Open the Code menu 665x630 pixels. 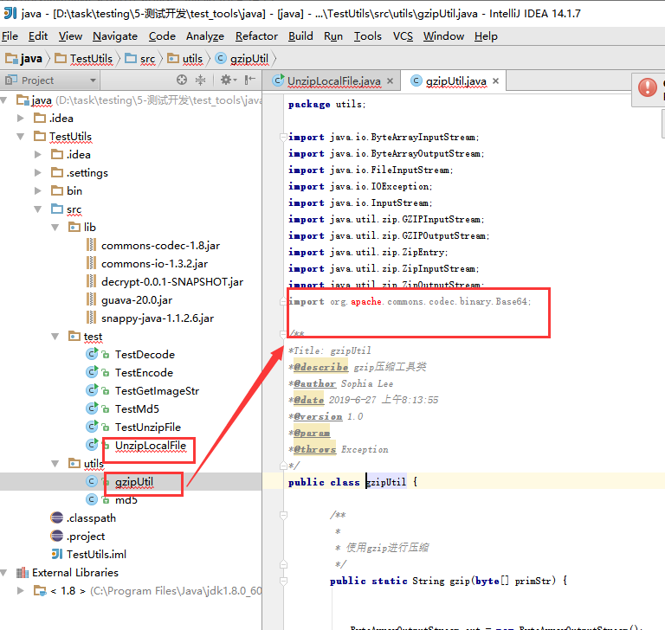[162, 36]
